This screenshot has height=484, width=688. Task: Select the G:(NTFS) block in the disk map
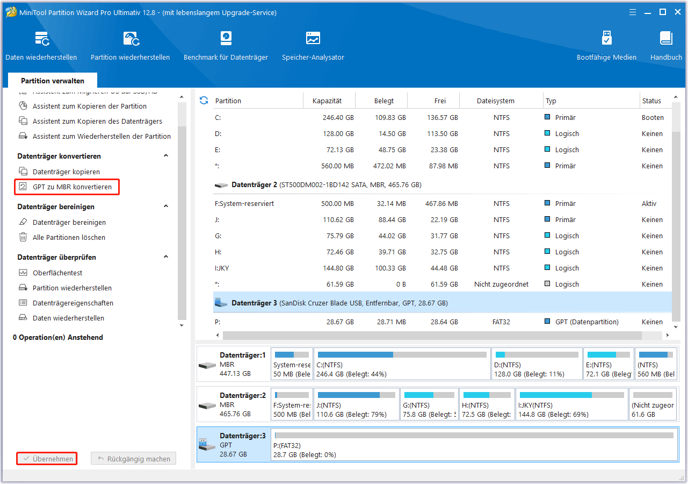coord(430,404)
